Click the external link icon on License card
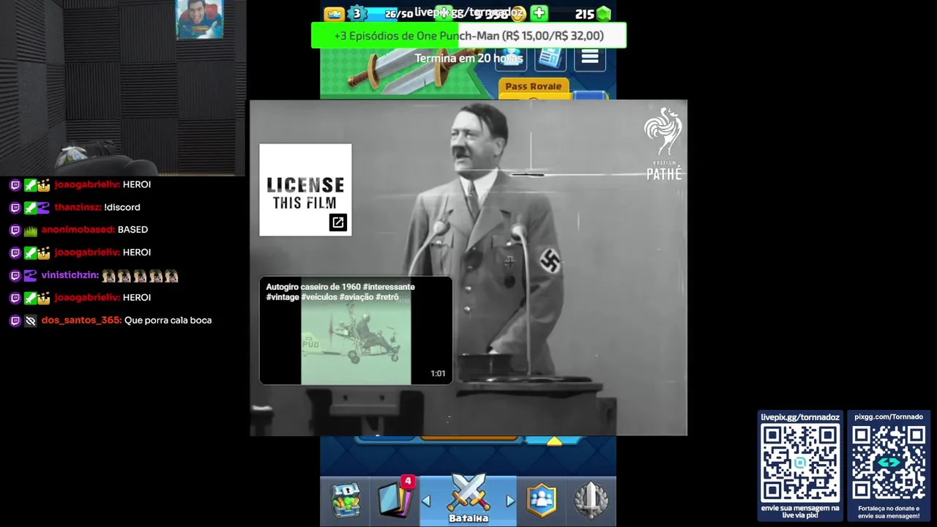 click(x=337, y=223)
